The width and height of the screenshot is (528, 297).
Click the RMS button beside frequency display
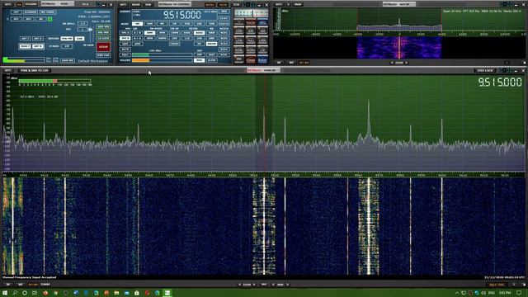224,12
